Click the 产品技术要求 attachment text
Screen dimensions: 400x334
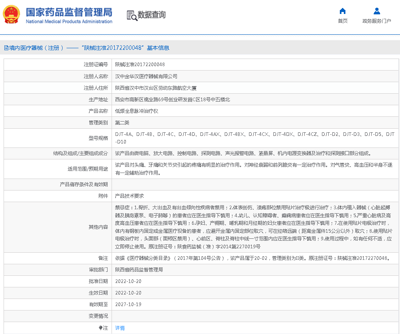click(x=129, y=196)
